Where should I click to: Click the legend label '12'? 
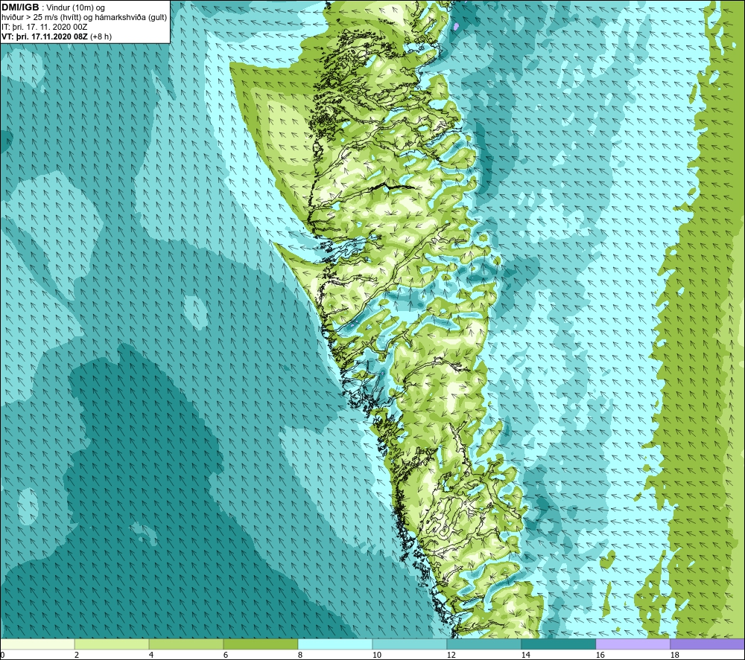click(451, 655)
